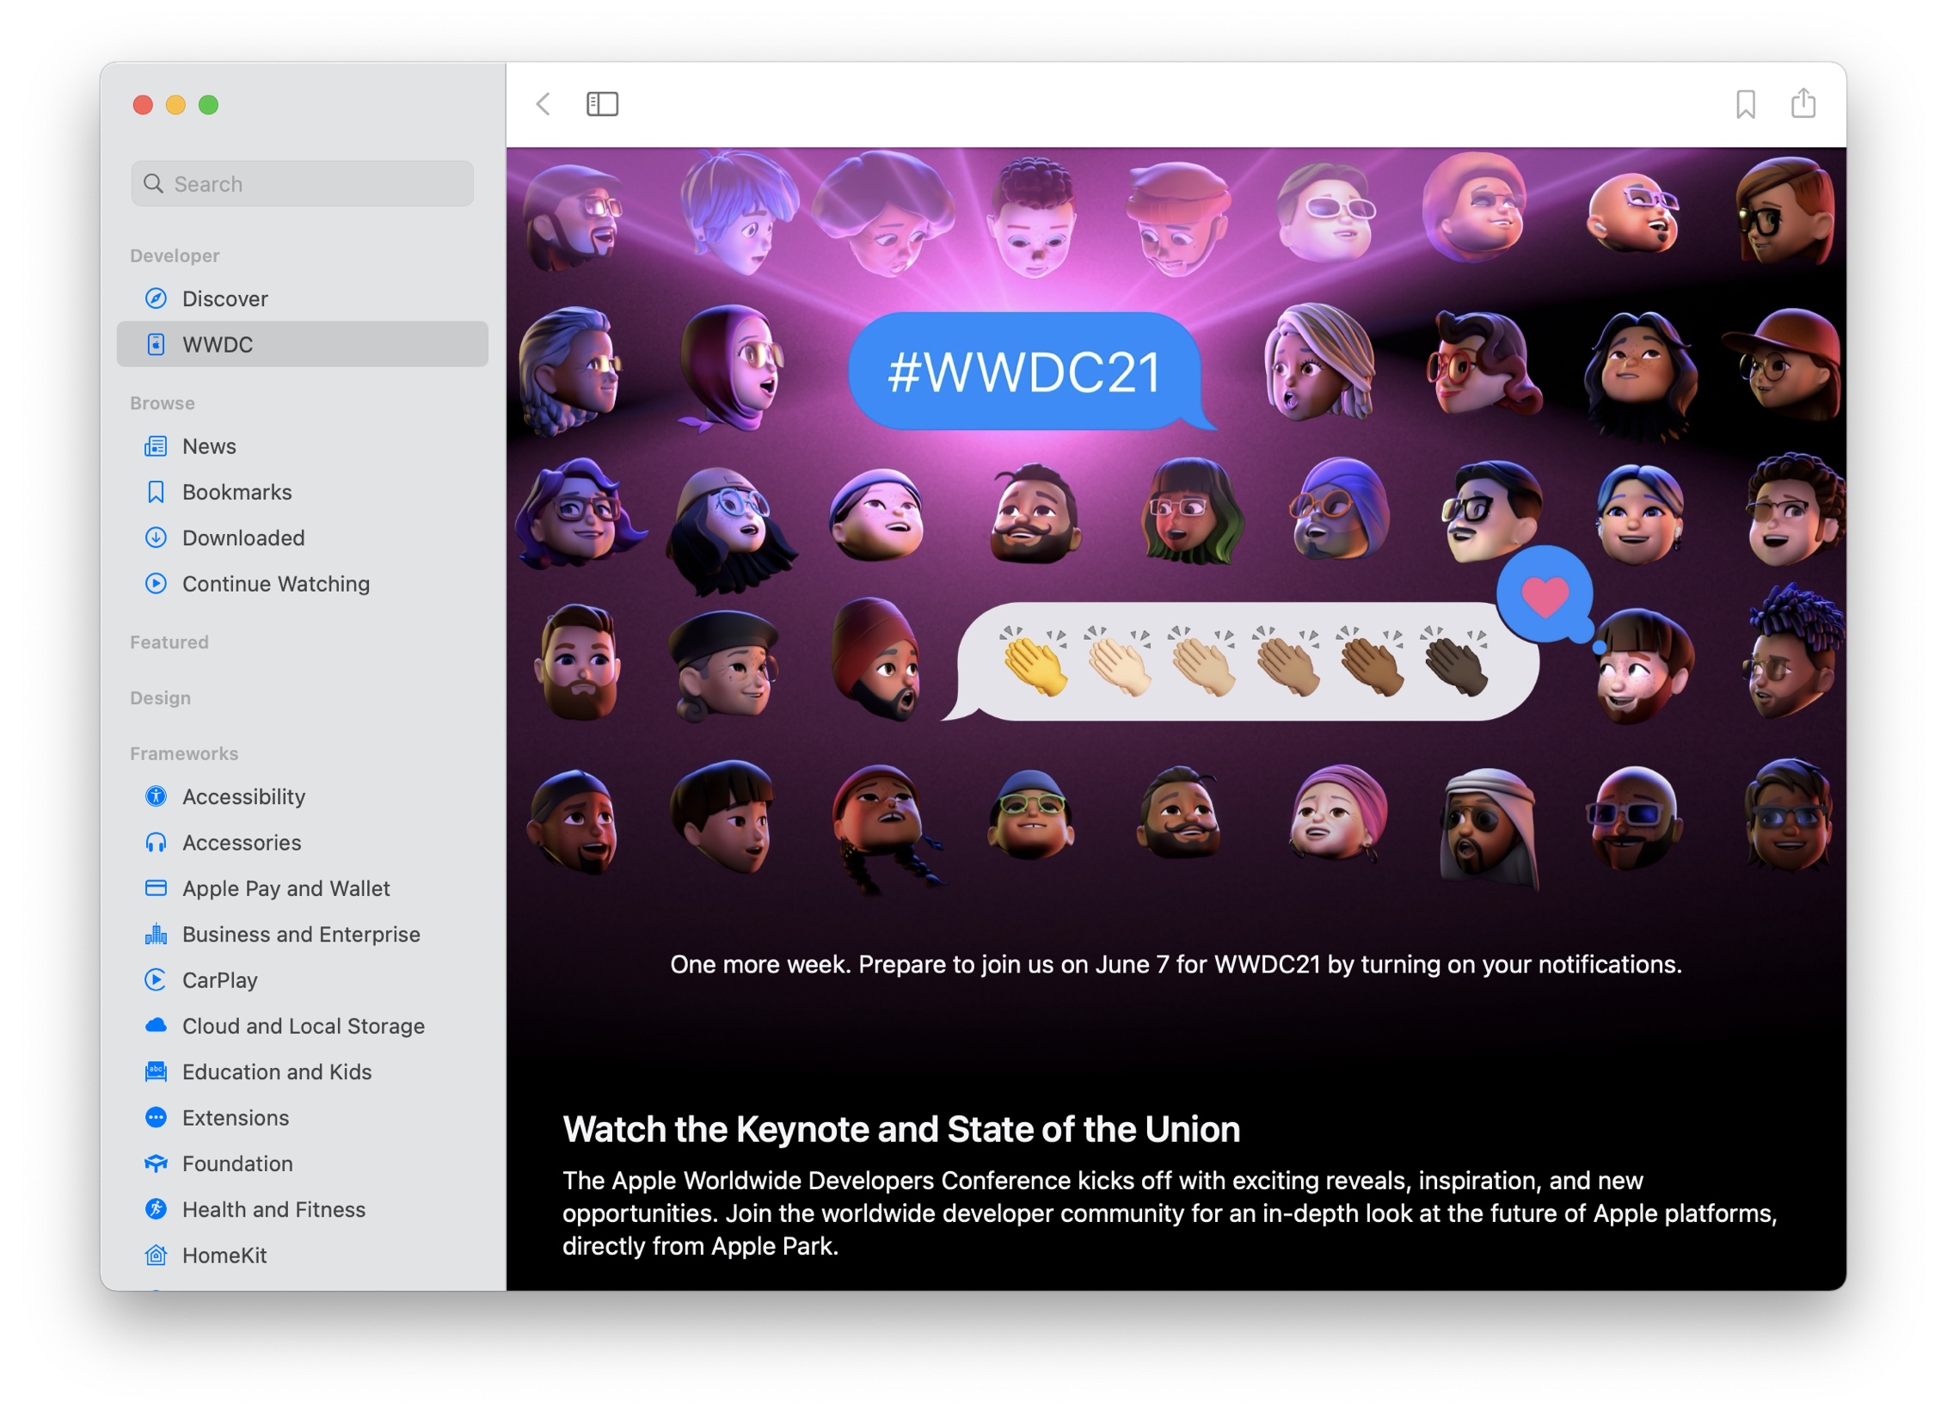
Task: Click the 'One more week' notification text
Action: (1176, 964)
